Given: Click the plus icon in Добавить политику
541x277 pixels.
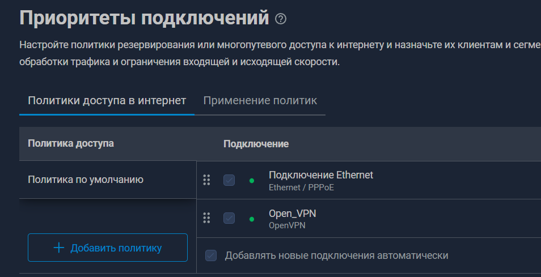Looking at the screenshot, I should point(58,248).
